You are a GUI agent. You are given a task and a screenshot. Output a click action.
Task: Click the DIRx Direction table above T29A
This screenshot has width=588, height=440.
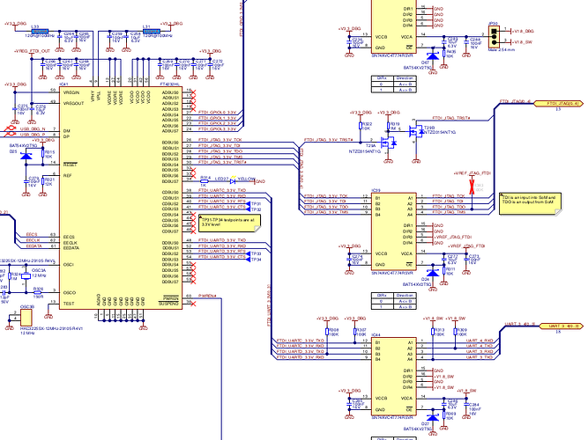[x=394, y=84]
